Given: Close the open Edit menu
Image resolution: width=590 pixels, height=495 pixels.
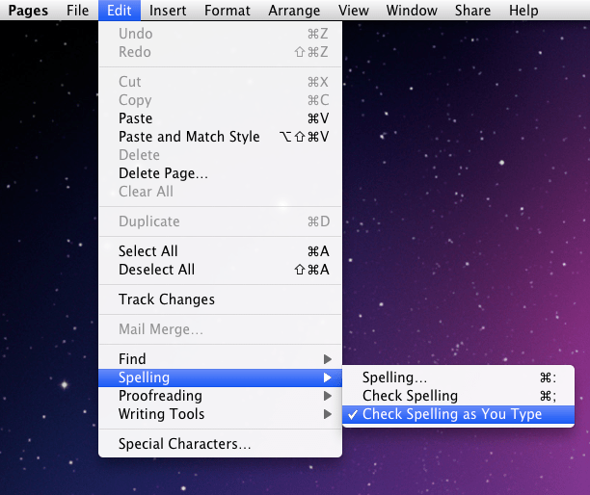Looking at the screenshot, I should pyautogui.click(x=120, y=11).
